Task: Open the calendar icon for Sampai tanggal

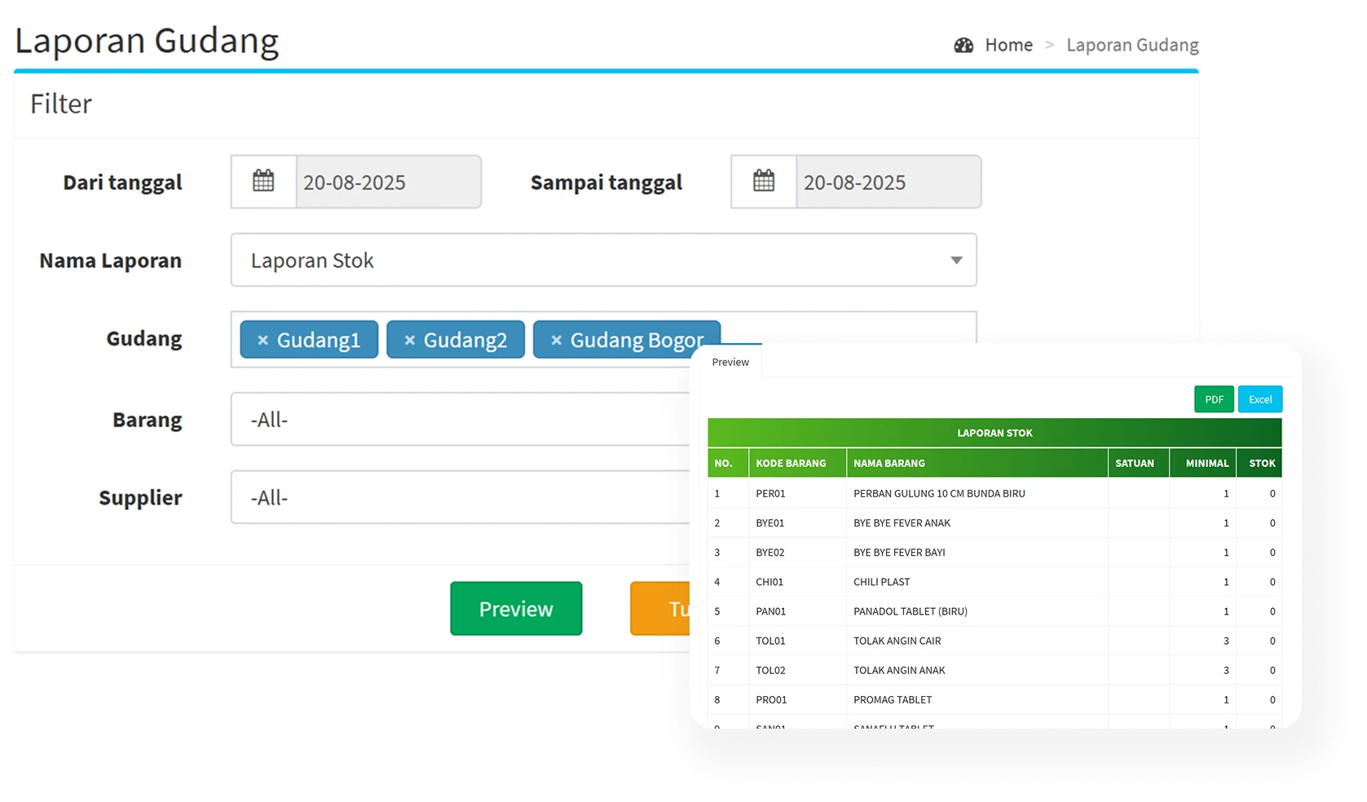Action: tap(764, 182)
